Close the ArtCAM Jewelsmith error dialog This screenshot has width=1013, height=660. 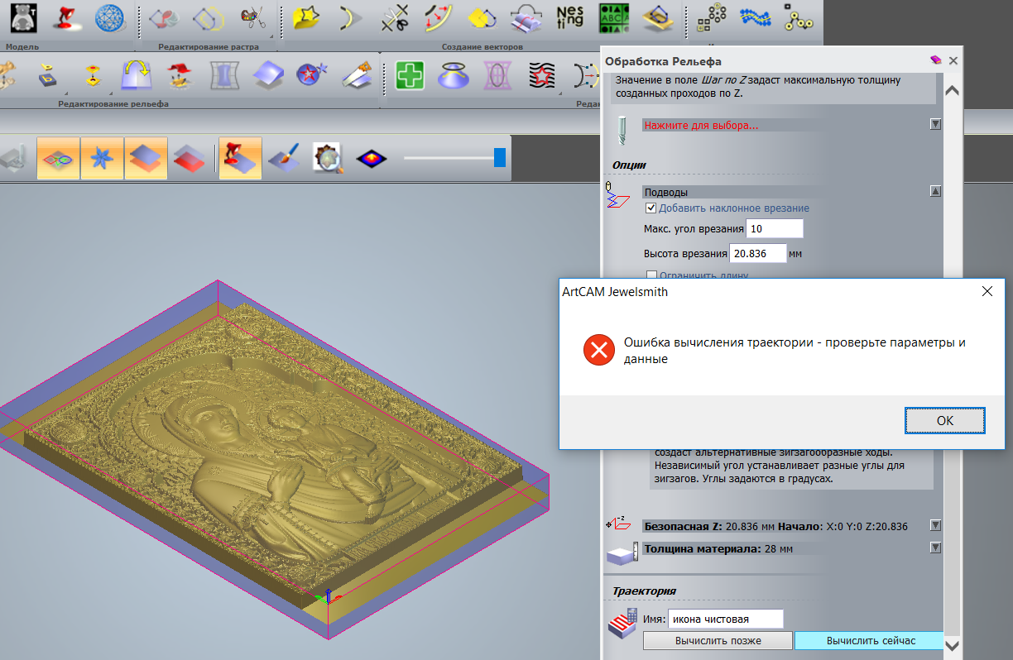click(987, 292)
